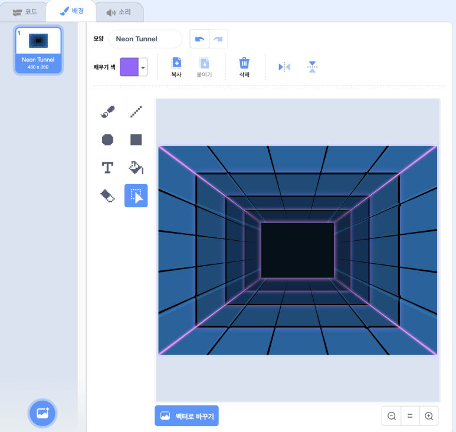This screenshot has height=432, width=456.
Task: Select the Rectangle tool
Action: click(136, 140)
